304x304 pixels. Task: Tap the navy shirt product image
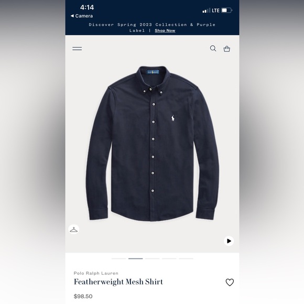coord(153,144)
